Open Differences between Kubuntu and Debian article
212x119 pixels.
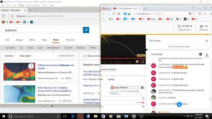pos(56,67)
